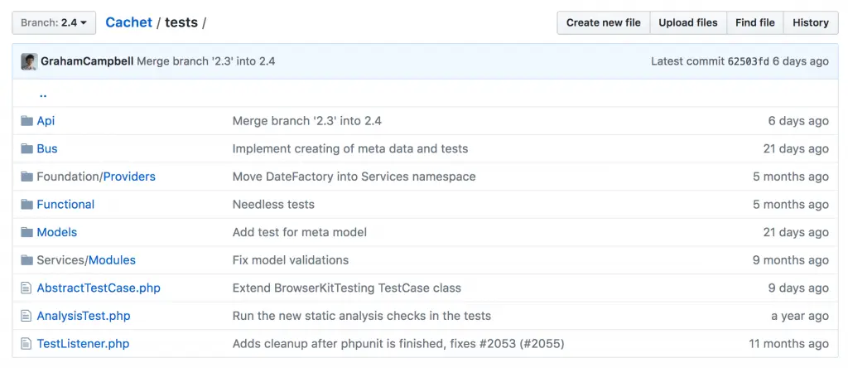848x368 pixels.
Task: Open the Foundation/Providers folder
Action: 128,177
